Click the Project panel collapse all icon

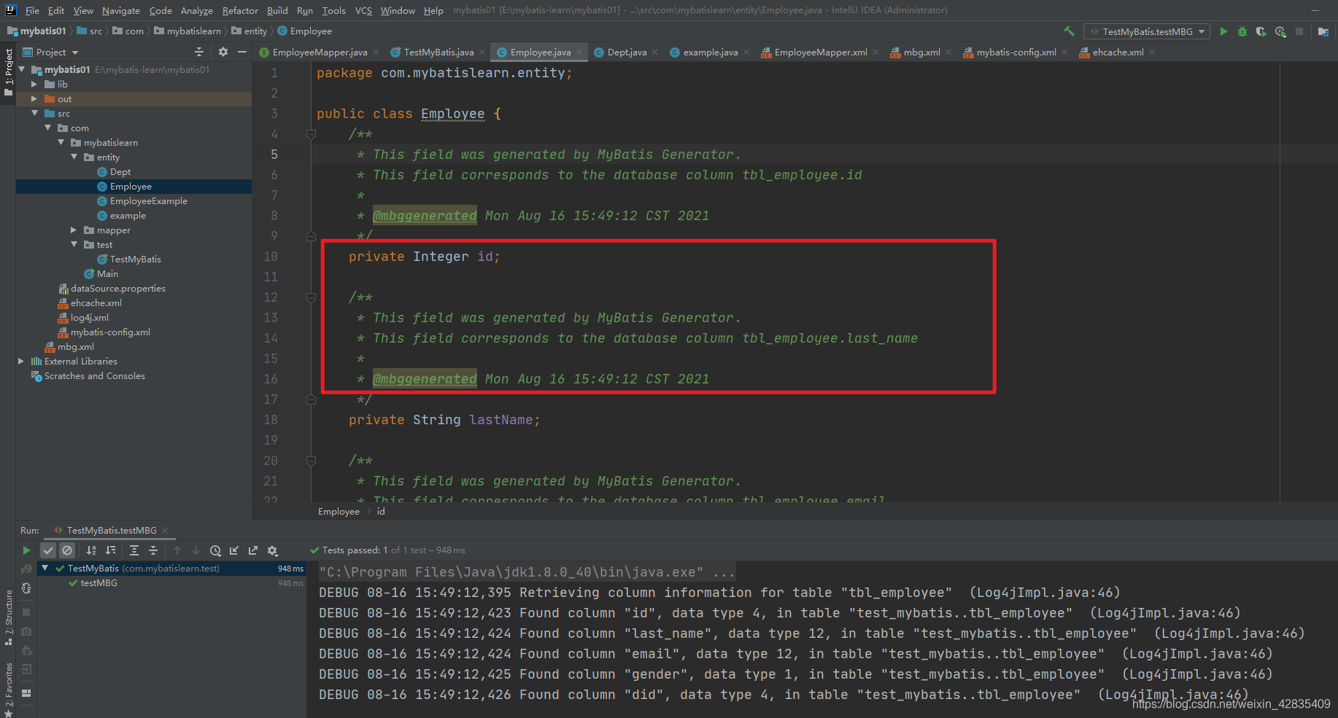pyautogui.click(x=199, y=52)
